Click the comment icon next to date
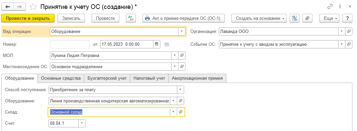 [167, 44]
